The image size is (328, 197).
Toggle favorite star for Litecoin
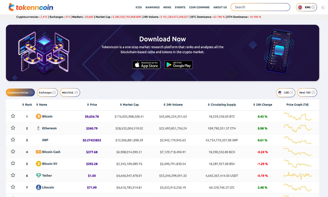point(13,187)
